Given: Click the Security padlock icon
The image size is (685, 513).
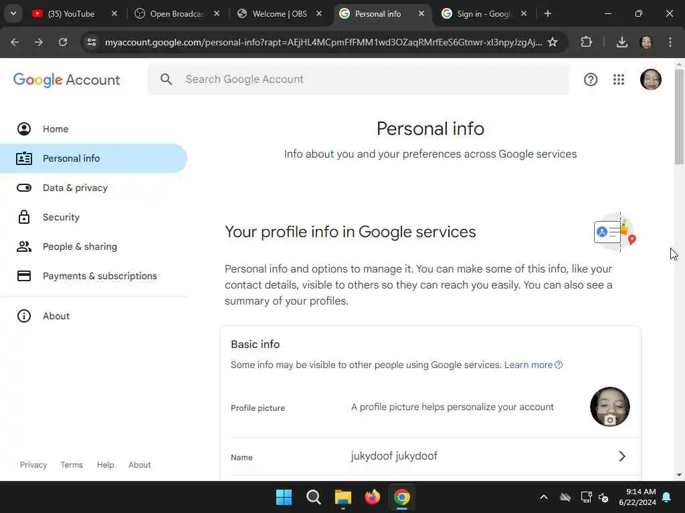Looking at the screenshot, I should point(24,217).
